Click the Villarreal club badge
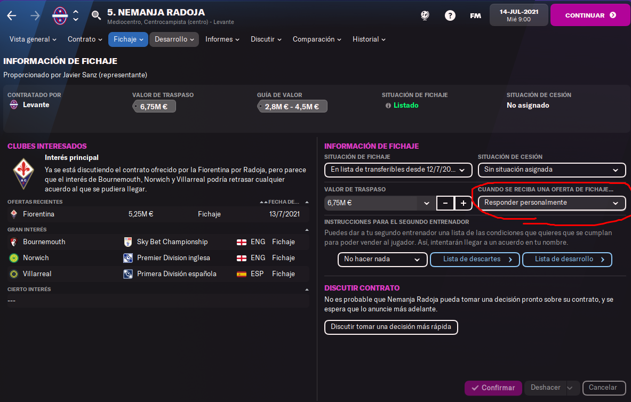This screenshot has height=402, width=631. click(x=14, y=274)
